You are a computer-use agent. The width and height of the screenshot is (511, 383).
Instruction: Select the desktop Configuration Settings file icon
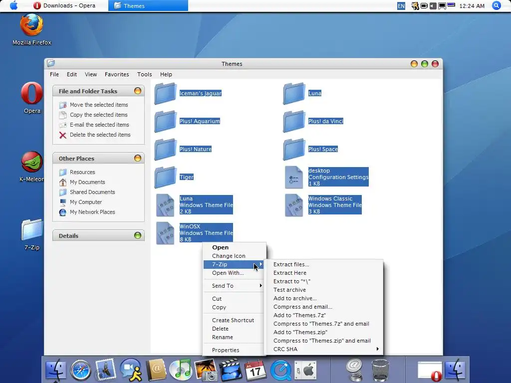point(294,178)
